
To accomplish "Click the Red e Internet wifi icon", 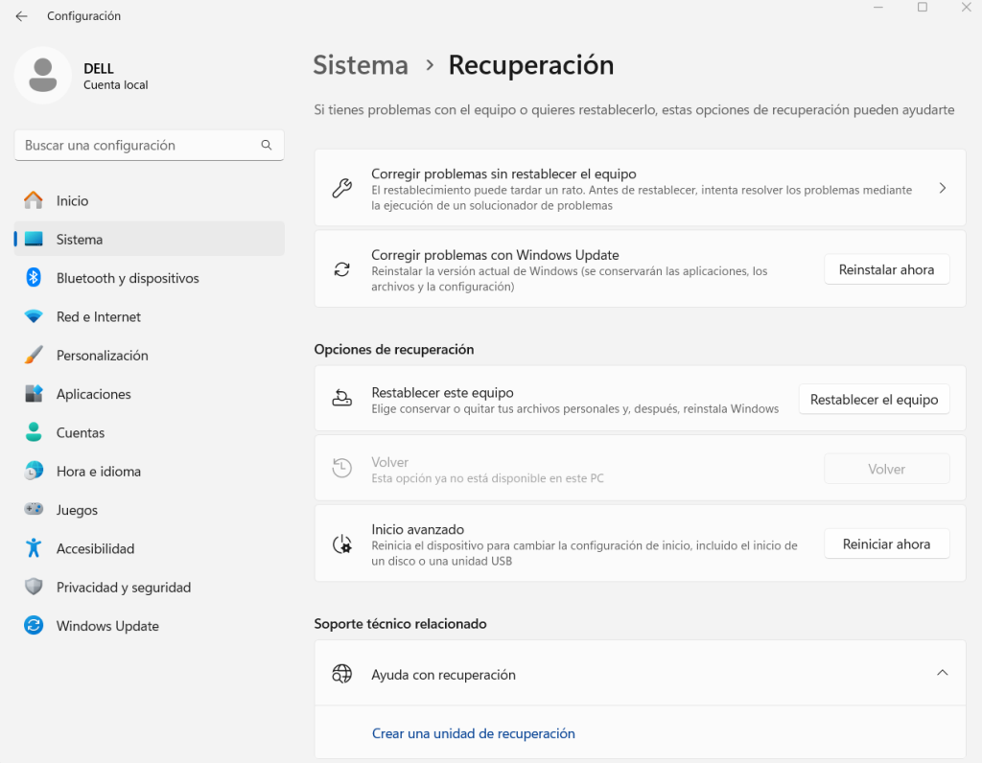I will pyautogui.click(x=34, y=316).
